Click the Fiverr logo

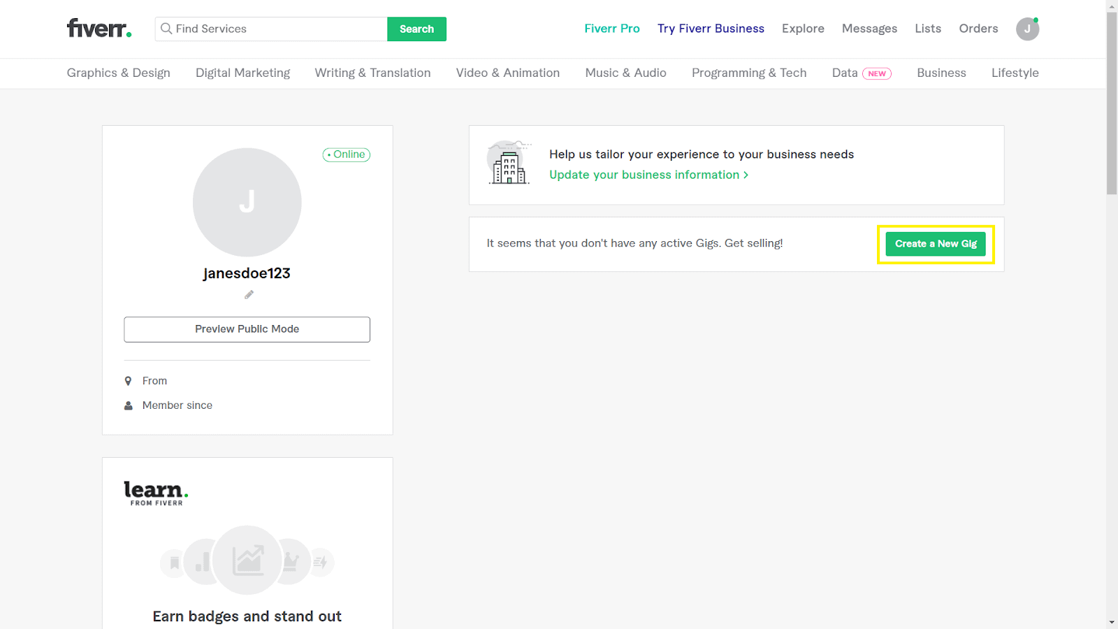[x=99, y=28]
